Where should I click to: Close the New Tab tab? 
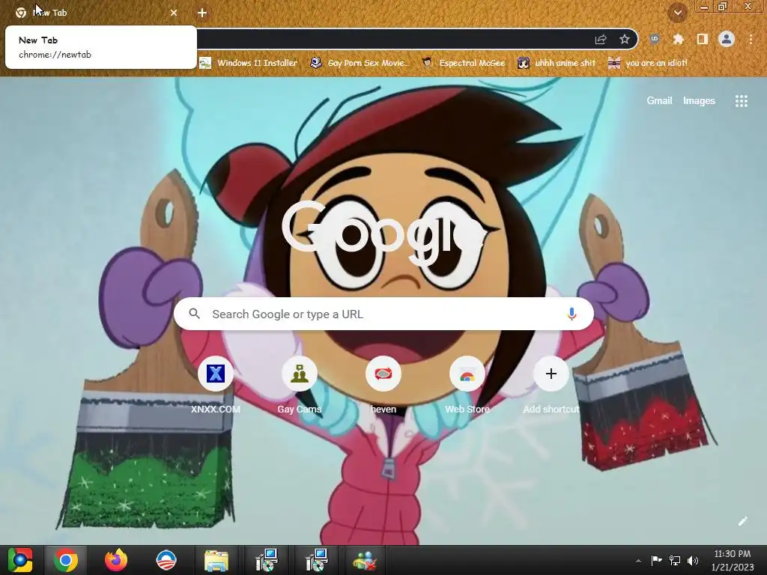174,13
